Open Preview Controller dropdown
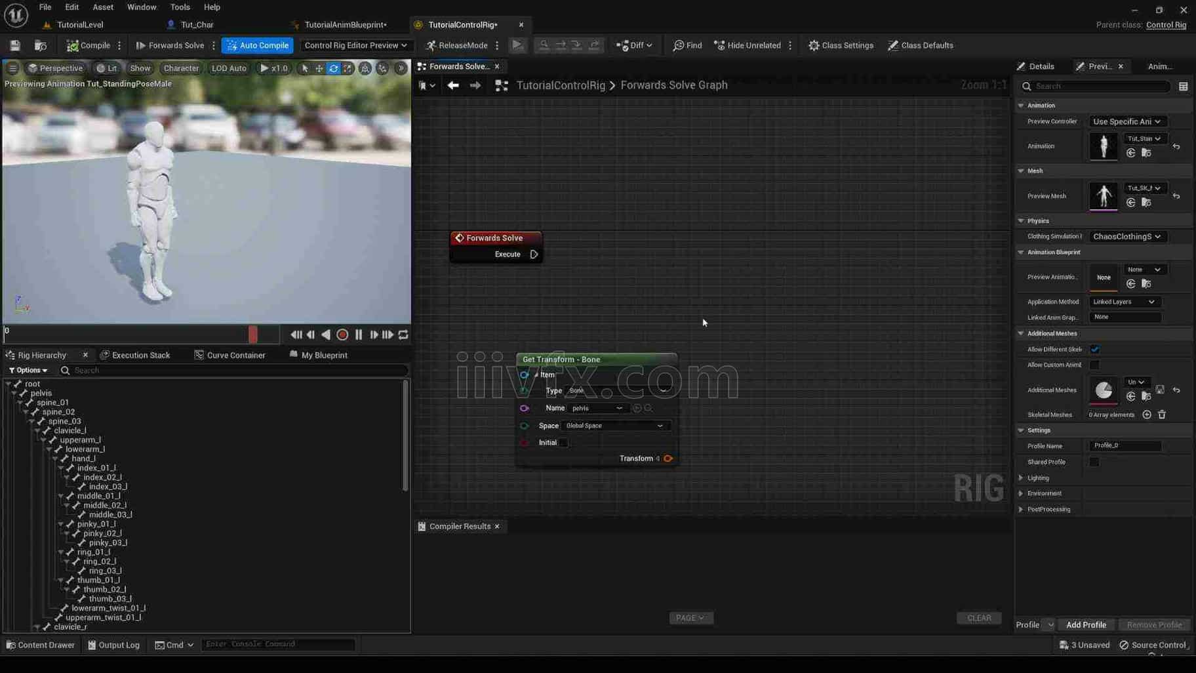1196x673 pixels. 1126,121
